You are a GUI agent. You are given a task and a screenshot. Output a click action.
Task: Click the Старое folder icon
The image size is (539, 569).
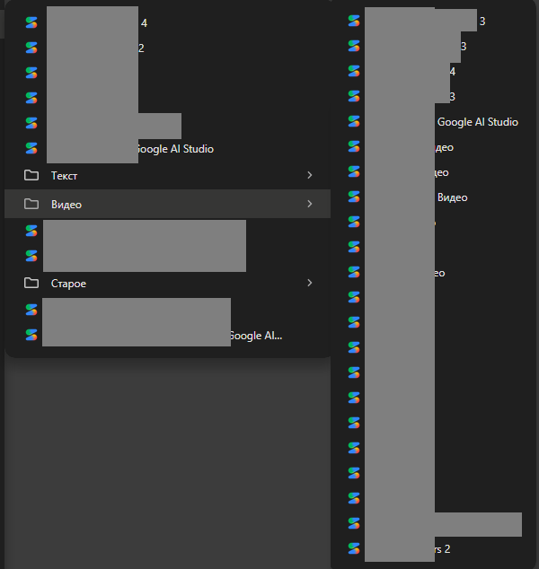(31, 283)
